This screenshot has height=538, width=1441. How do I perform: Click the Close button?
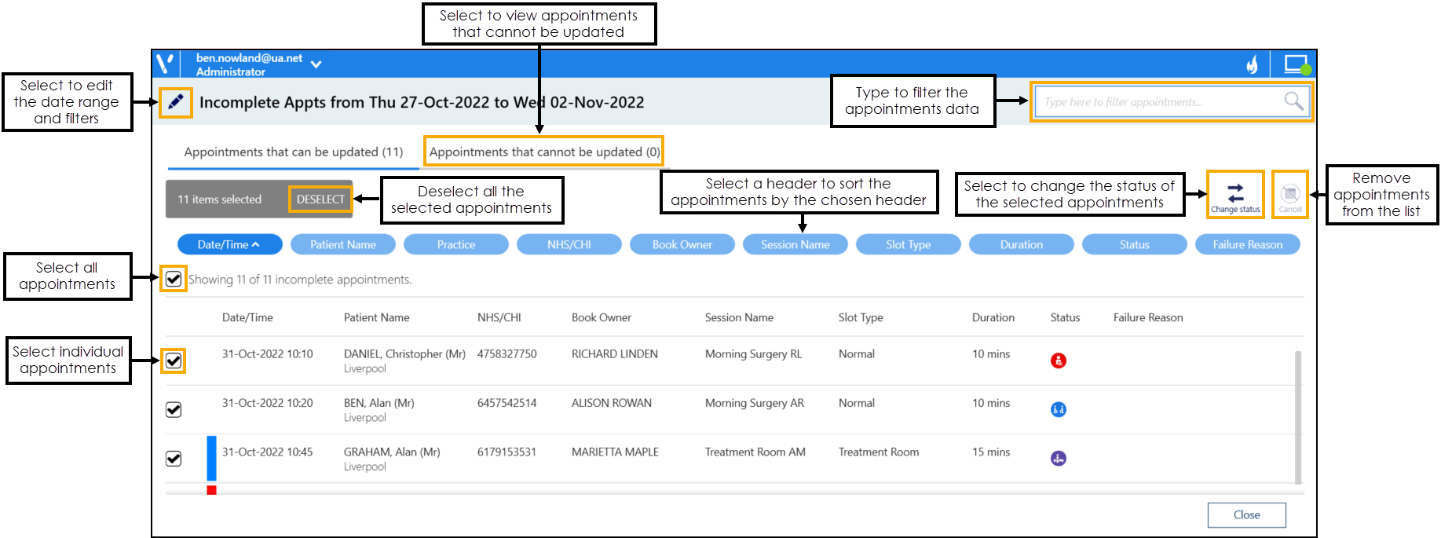(1245, 515)
